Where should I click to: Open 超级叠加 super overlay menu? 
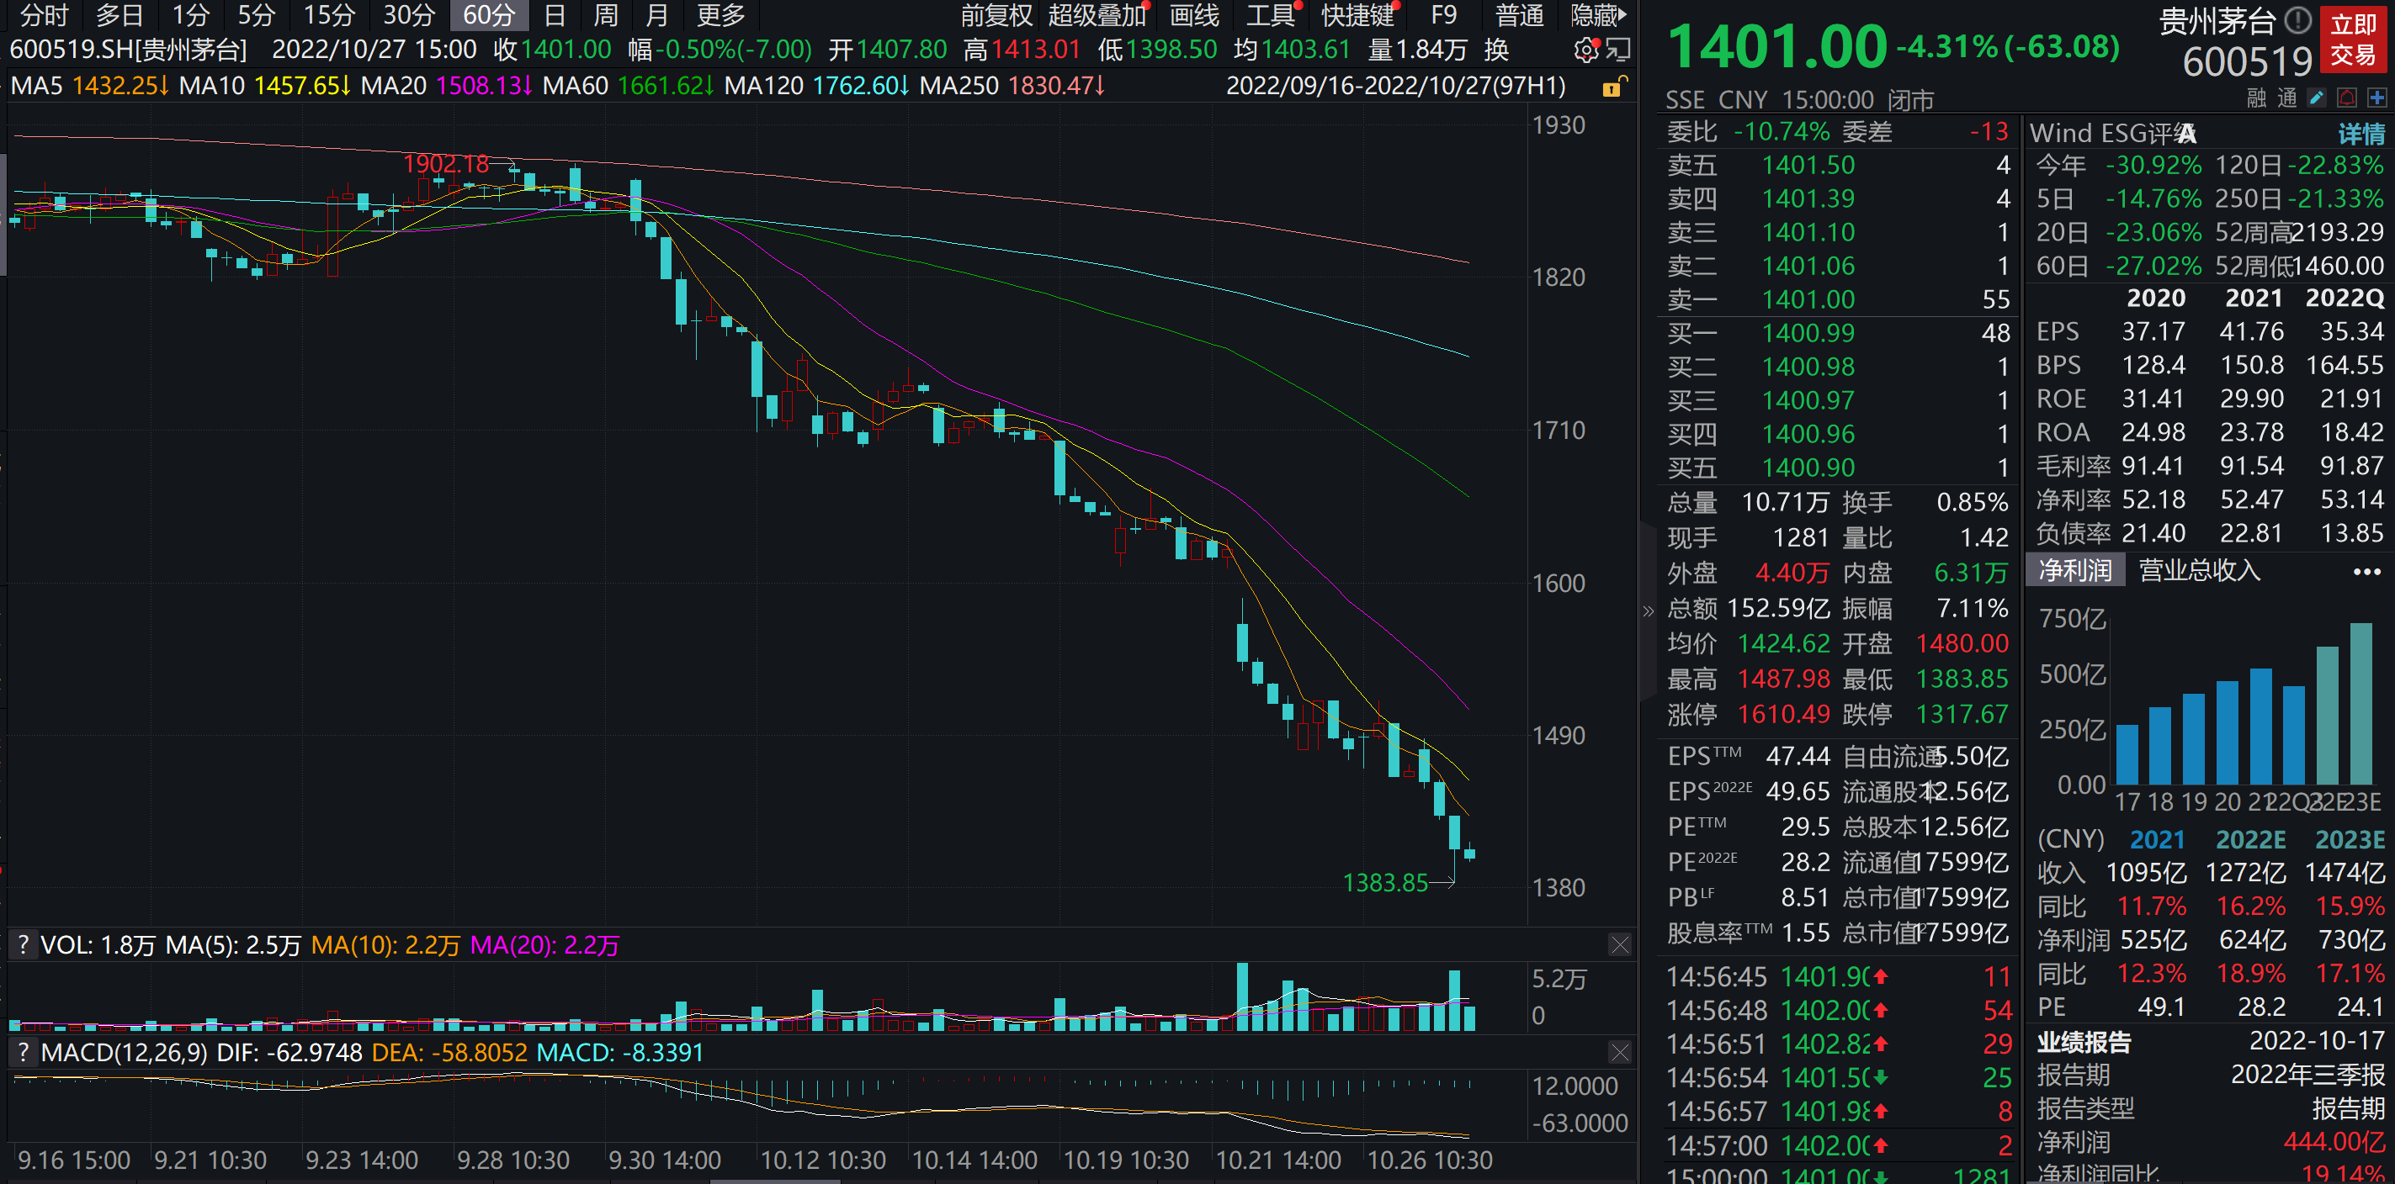1097,15
